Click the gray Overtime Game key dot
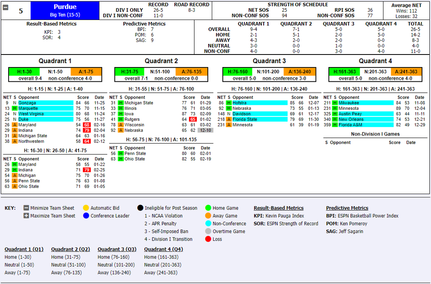431x284 pixels. 208,231
